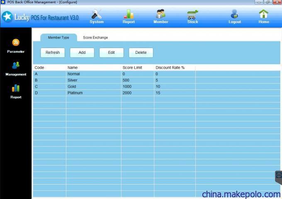This screenshot has width=282, height=199.
Task: Select the Management users icon in sidebar
Action: [x=16, y=65]
